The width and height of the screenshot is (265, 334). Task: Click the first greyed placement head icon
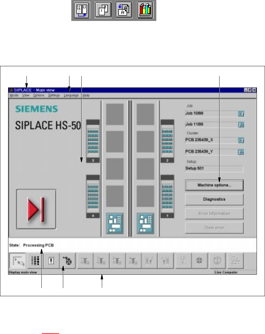(85, 261)
